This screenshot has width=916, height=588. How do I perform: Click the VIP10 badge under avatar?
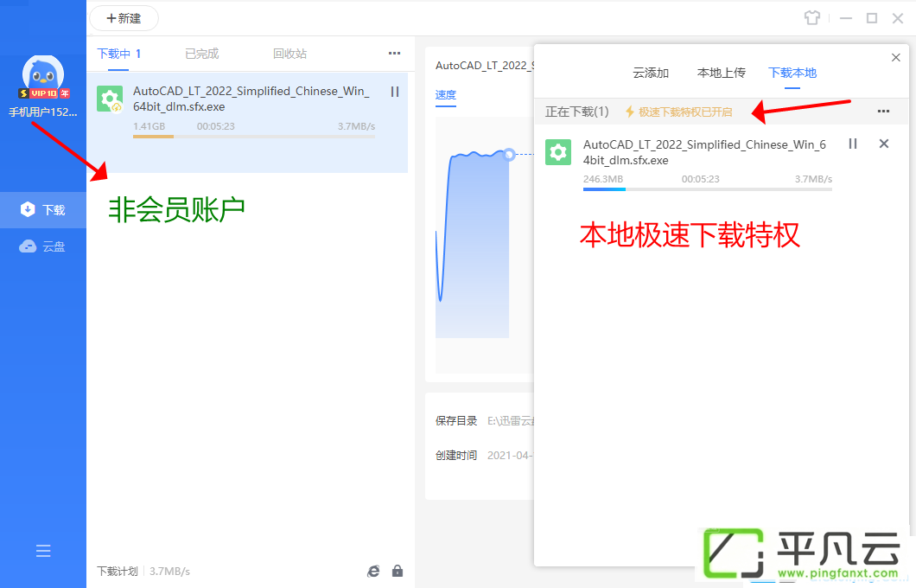44,93
